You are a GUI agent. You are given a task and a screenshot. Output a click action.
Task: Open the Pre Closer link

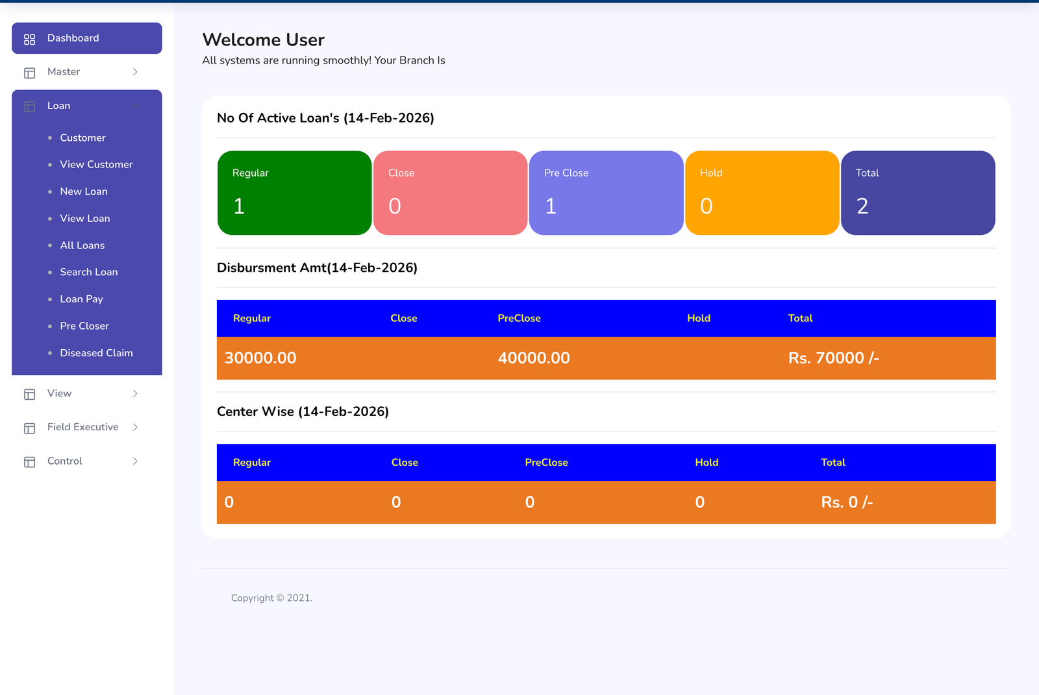tap(84, 326)
